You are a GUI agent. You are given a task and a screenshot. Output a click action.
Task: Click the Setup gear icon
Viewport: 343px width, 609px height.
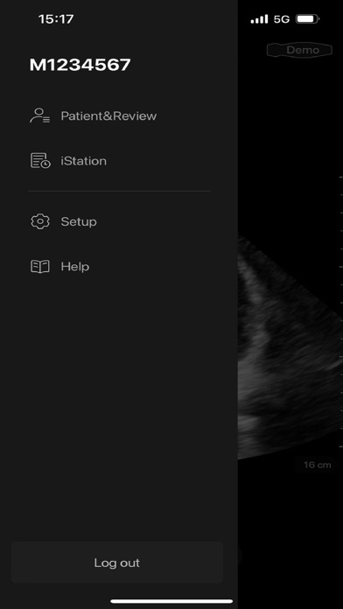(40, 221)
